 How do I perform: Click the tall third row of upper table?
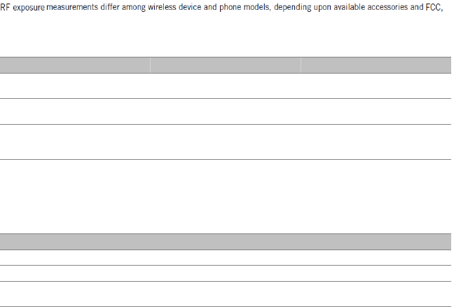tap(226, 142)
